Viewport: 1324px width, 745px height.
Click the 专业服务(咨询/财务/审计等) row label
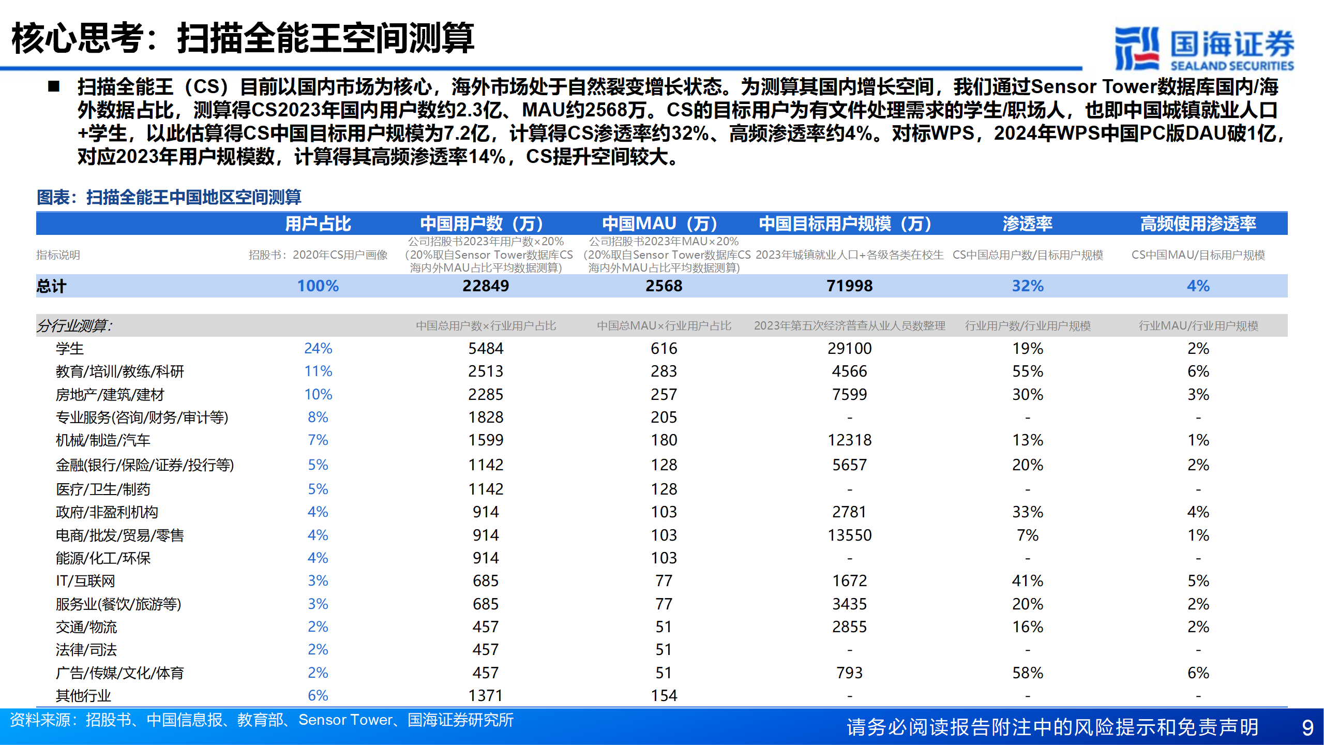(x=142, y=418)
